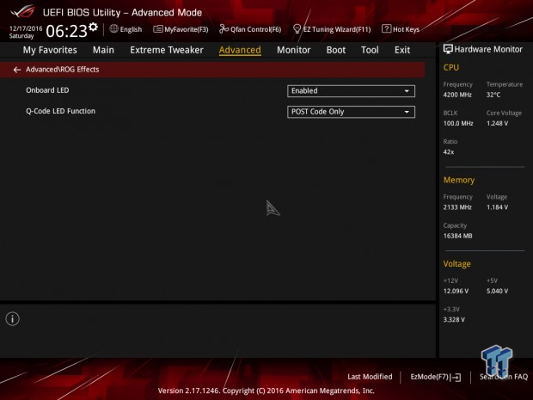The width and height of the screenshot is (533, 400).
Task: Go to the Boot tab
Action: pos(336,50)
